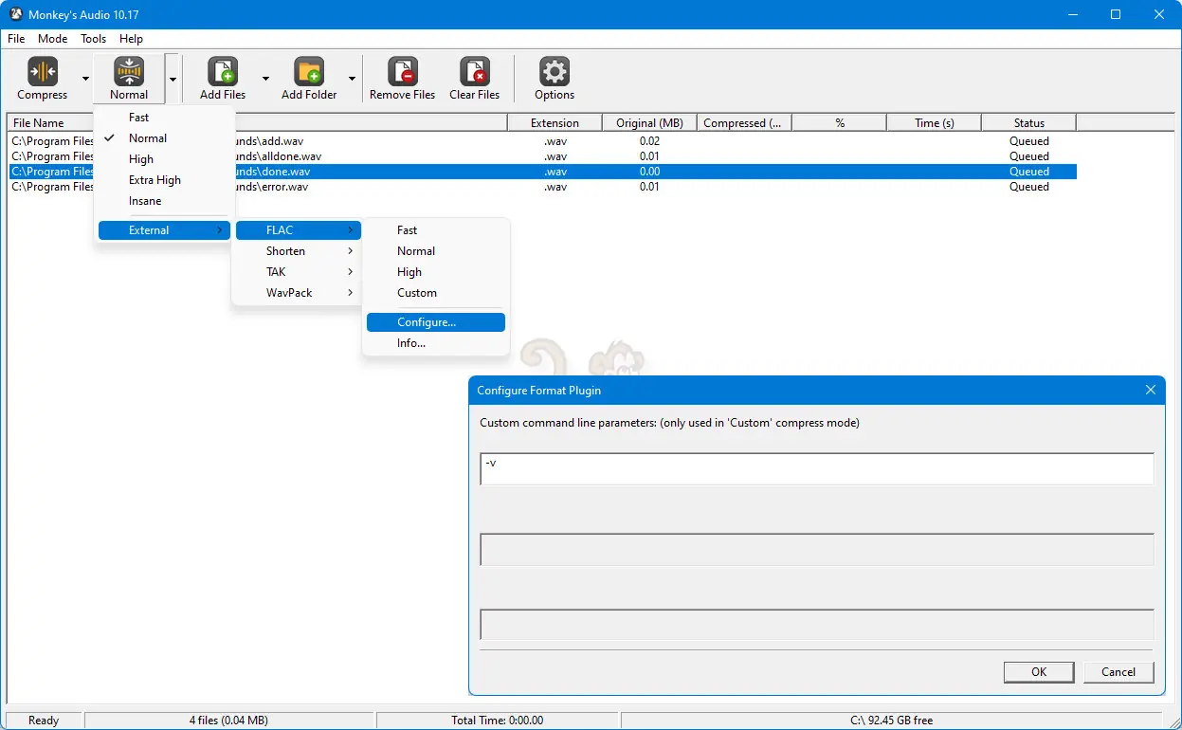Screen dimensions: 1182x730
Task: Click the % column header
Action: (839, 122)
